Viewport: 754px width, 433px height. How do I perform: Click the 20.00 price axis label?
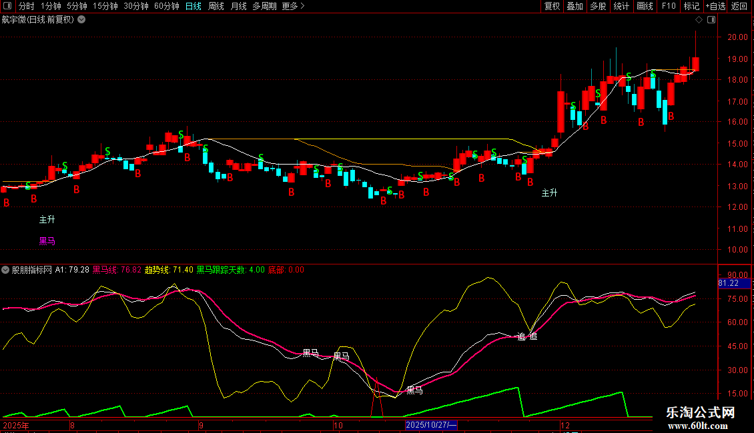pyautogui.click(x=737, y=37)
